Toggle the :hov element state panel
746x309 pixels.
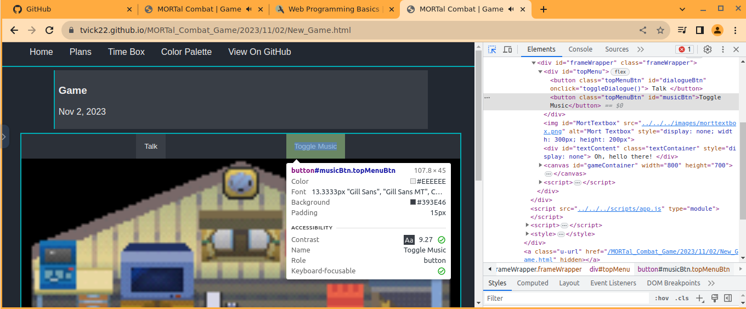coord(662,299)
